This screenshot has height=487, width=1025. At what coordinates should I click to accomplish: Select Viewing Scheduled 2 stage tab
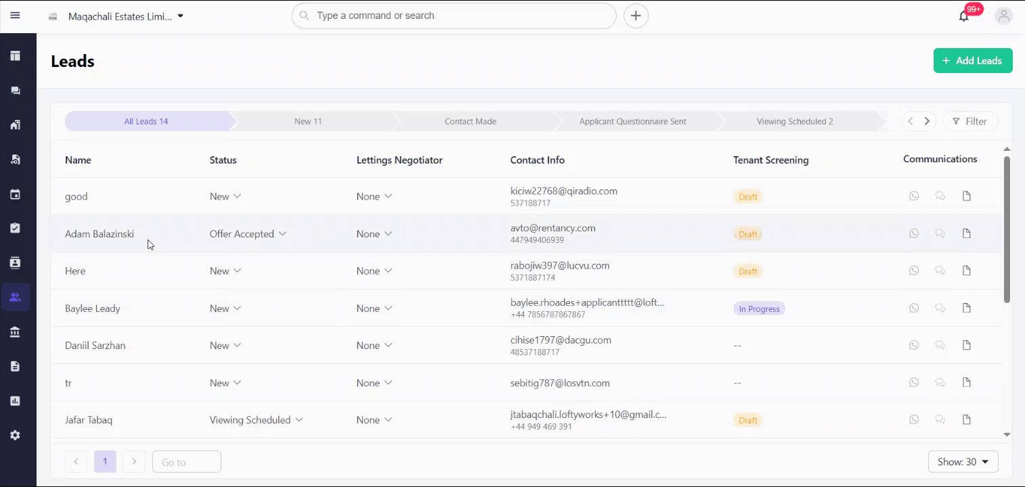(795, 122)
